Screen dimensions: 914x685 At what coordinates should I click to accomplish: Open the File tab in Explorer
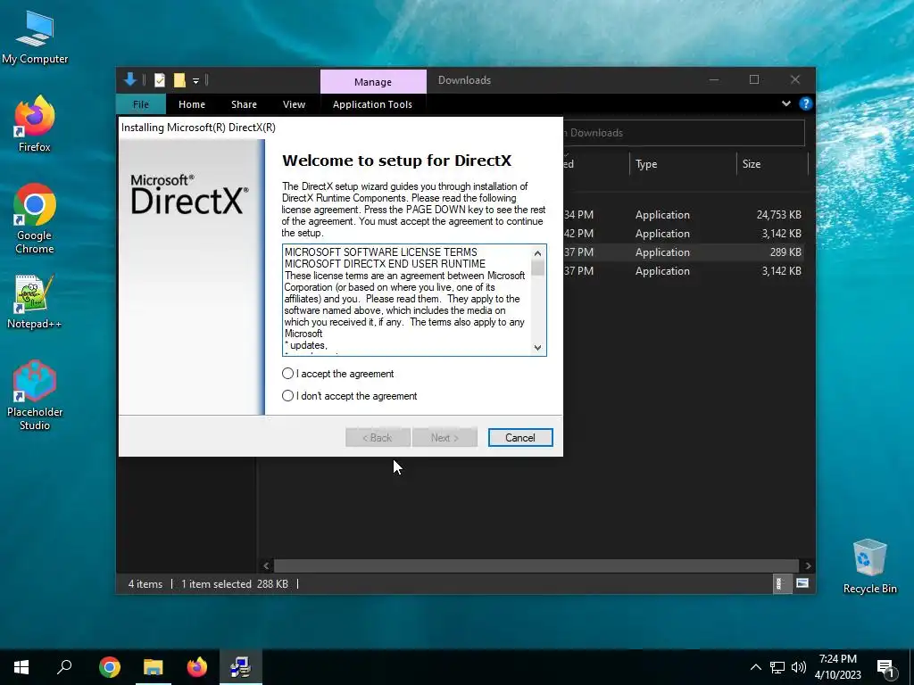tap(141, 104)
